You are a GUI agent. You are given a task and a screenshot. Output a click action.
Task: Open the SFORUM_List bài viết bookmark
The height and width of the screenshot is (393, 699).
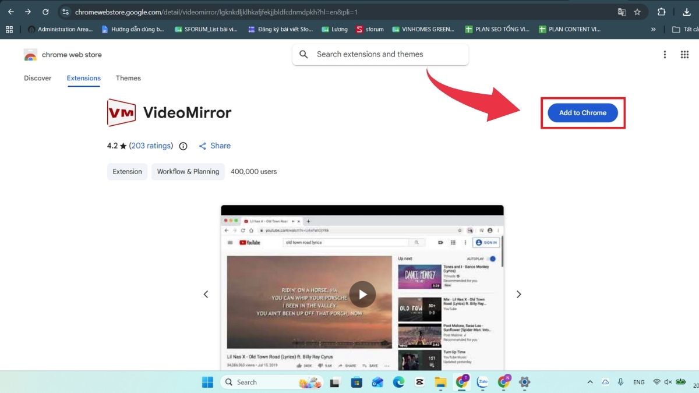click(x=206, y=29)
